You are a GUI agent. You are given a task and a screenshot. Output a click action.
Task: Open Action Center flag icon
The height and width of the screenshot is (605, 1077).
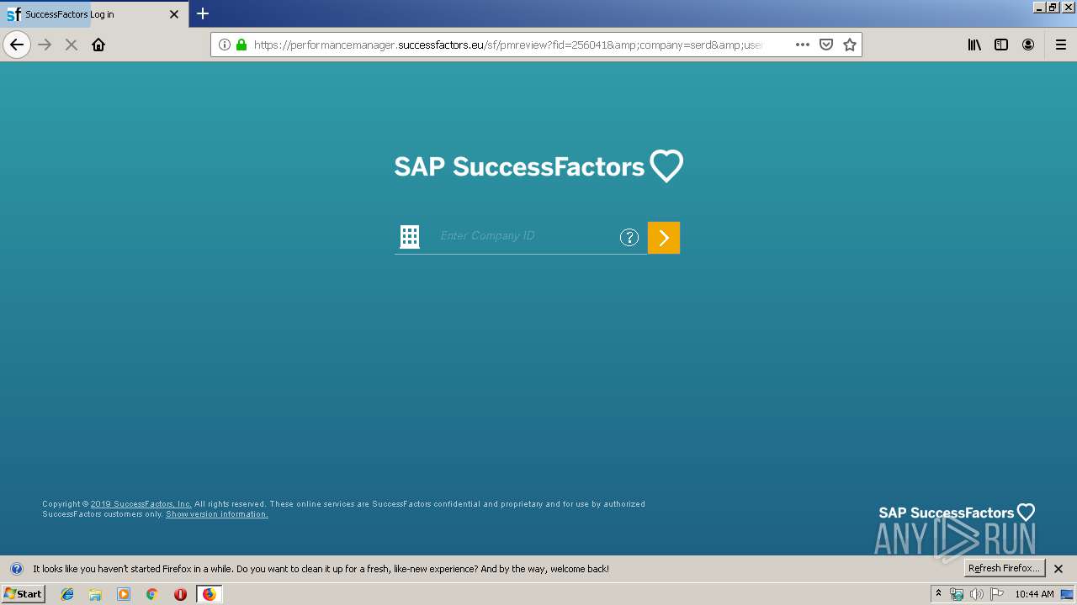(x=997, y=594)
